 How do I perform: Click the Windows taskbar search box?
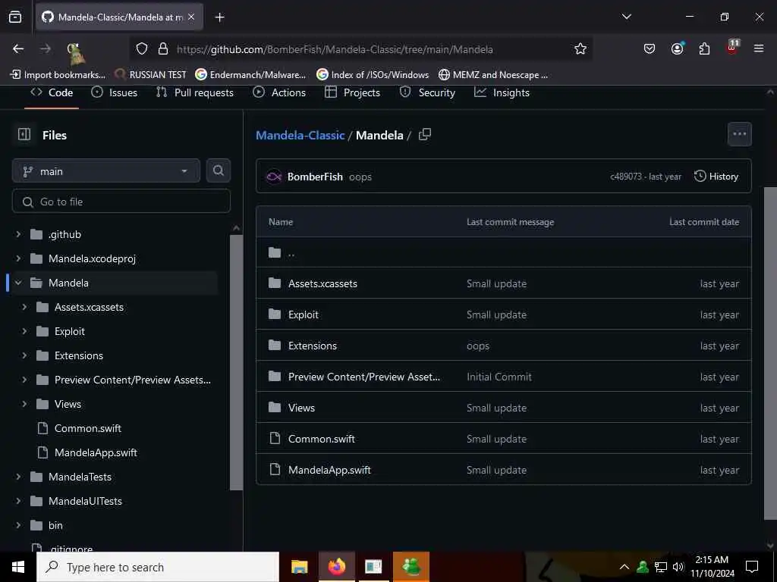click(x=158, y=567)
